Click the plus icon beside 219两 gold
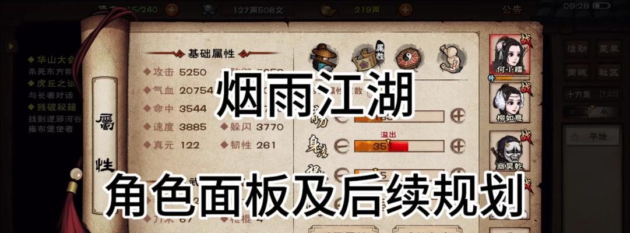The width and height of the screenshot is (630, 233). pos(406,9)
